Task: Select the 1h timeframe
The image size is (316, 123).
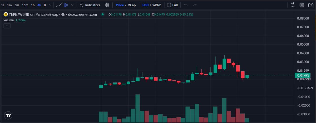Action: pos(33,5)
